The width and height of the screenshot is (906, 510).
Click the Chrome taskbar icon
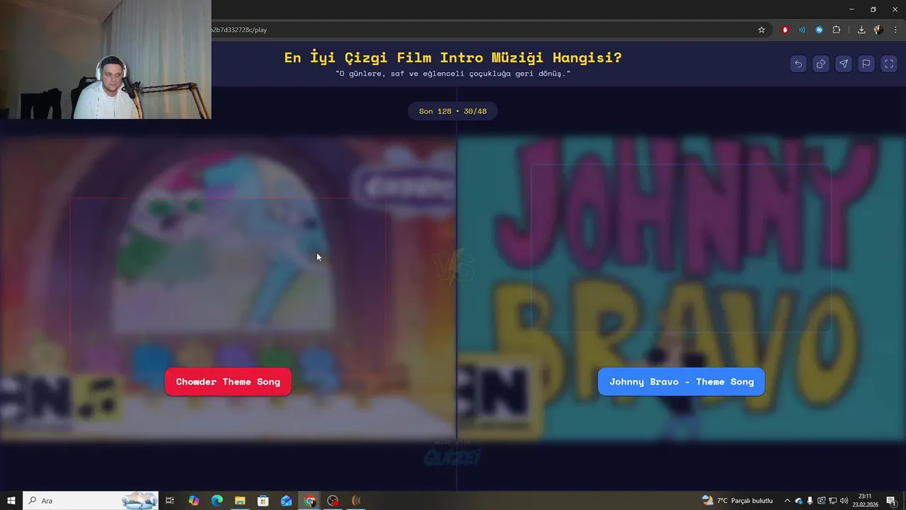[310, 501]
